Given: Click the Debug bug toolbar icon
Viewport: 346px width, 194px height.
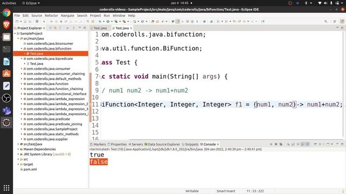Looking at the screenshot, I should pos(99,22).
